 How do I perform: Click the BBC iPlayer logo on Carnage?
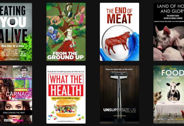14,120
